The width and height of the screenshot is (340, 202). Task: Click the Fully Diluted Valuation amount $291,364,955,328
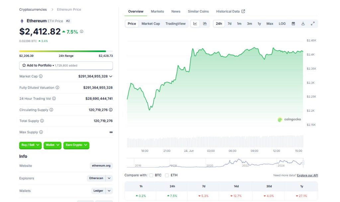pyautogui.click(x=98, y=87)
